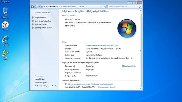Click WORKGROUP value text
Viewport: 182px width, 102px height.
click(x=92, y=76)
